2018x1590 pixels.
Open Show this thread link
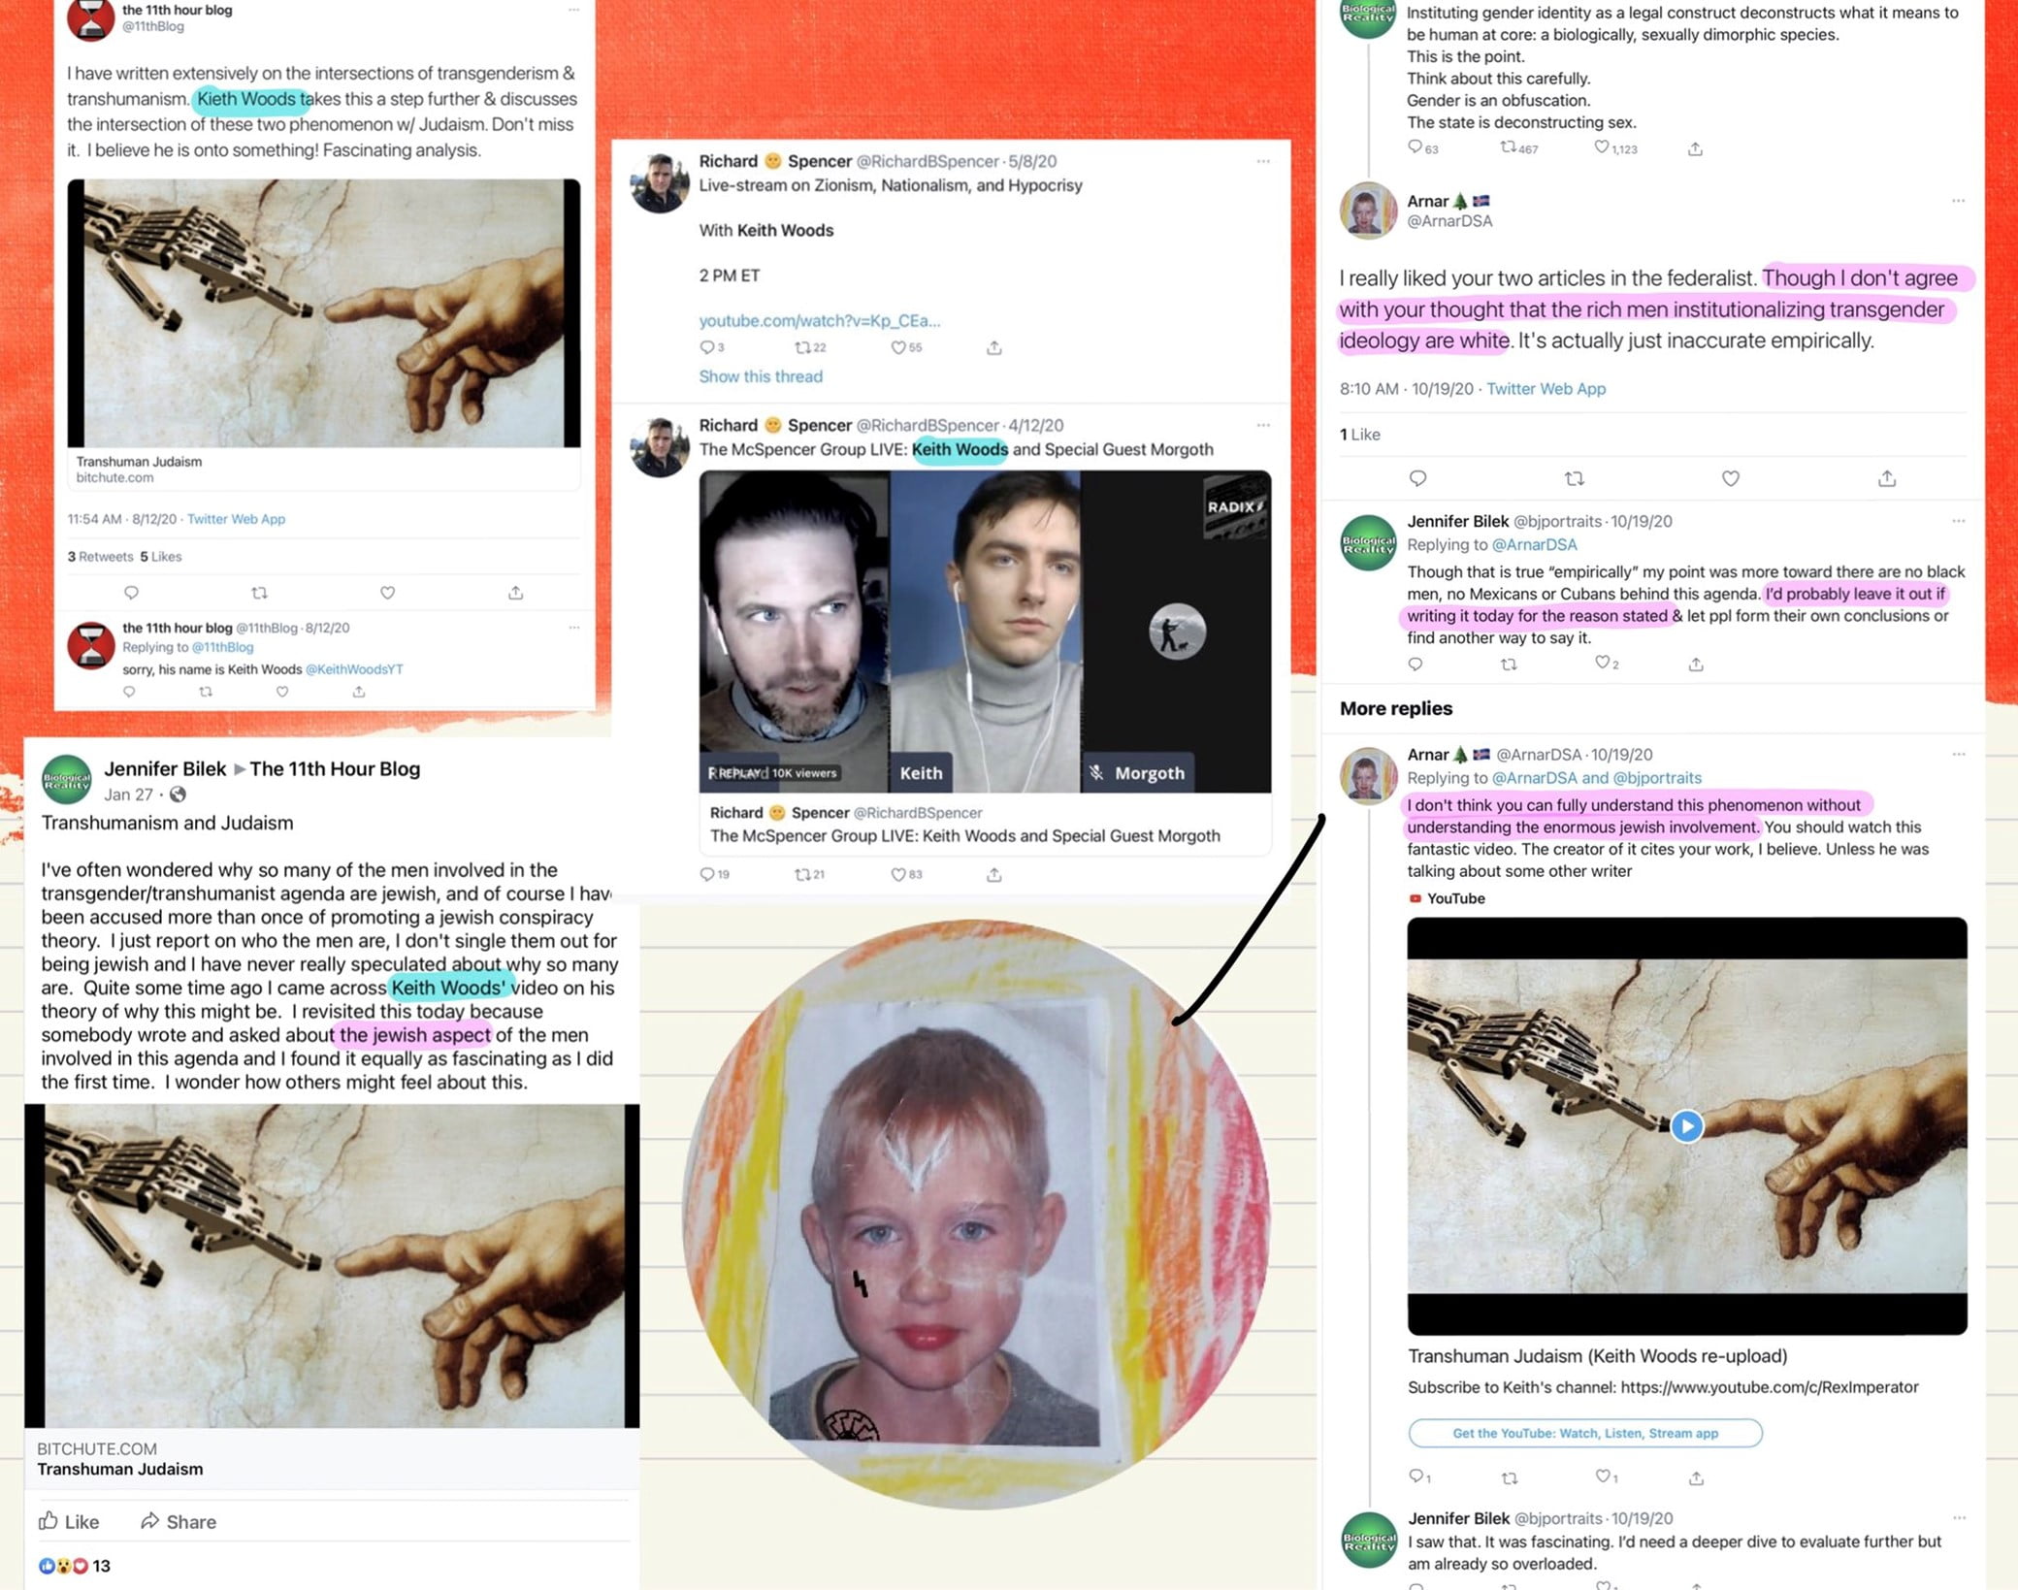(761, 376)
